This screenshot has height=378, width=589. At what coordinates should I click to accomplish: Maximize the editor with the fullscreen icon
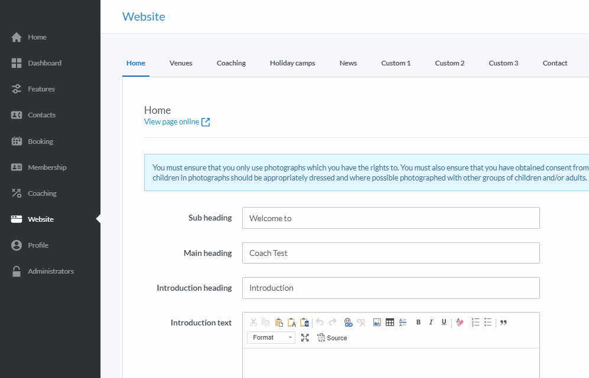[305, 338]
